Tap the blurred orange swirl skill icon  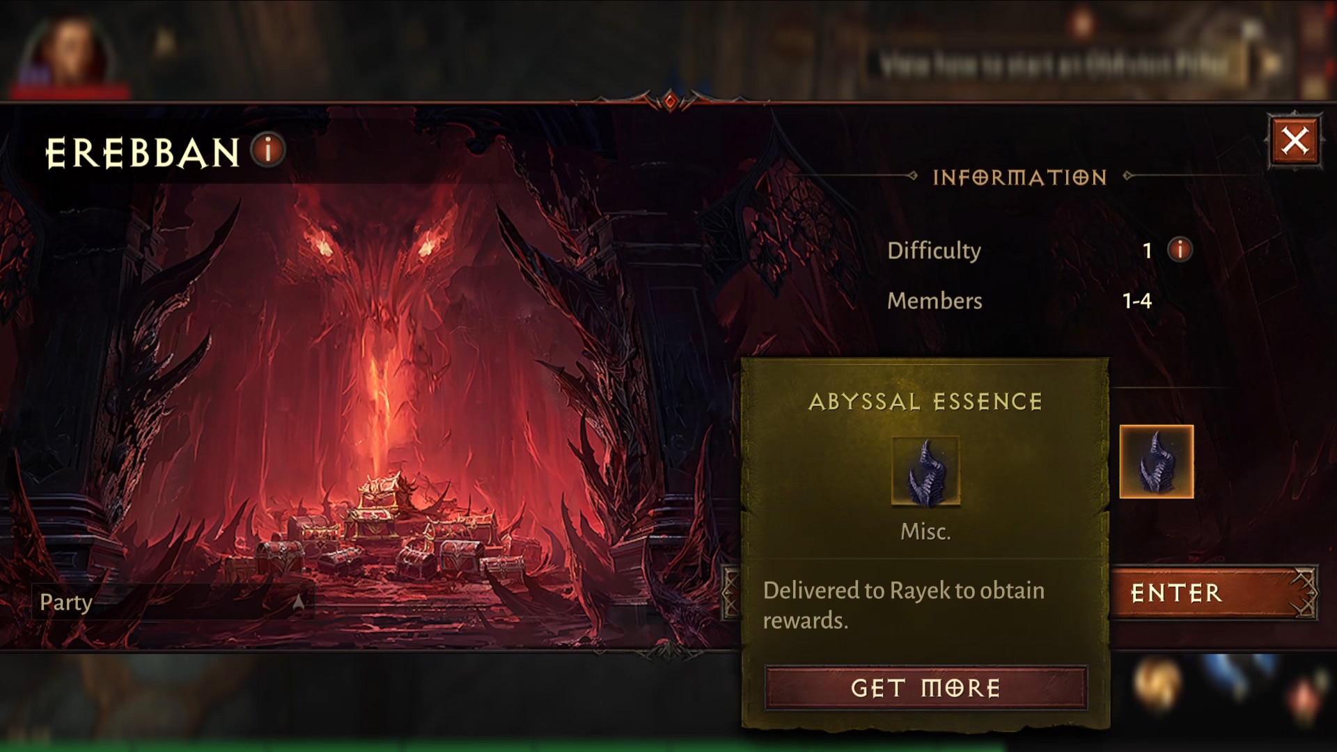(x=1157, y=682)
